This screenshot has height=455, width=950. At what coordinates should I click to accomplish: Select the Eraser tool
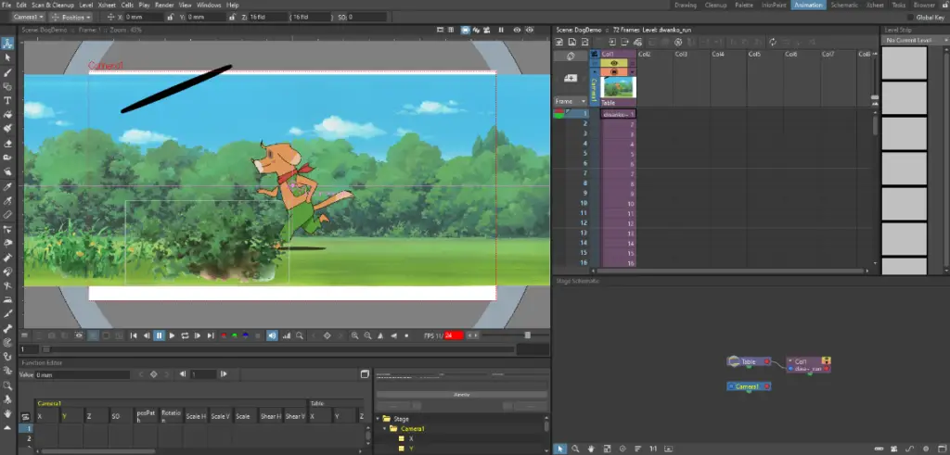7,144
